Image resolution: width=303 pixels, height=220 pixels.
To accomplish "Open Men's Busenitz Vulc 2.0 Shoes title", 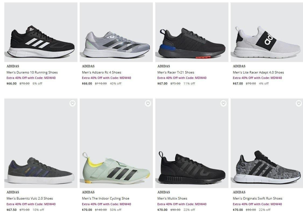I will point(30,198).
